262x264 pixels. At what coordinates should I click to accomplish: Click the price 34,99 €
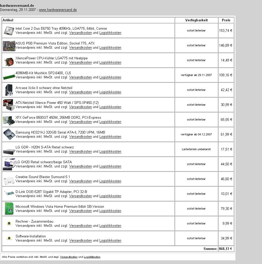click(226, 238)
